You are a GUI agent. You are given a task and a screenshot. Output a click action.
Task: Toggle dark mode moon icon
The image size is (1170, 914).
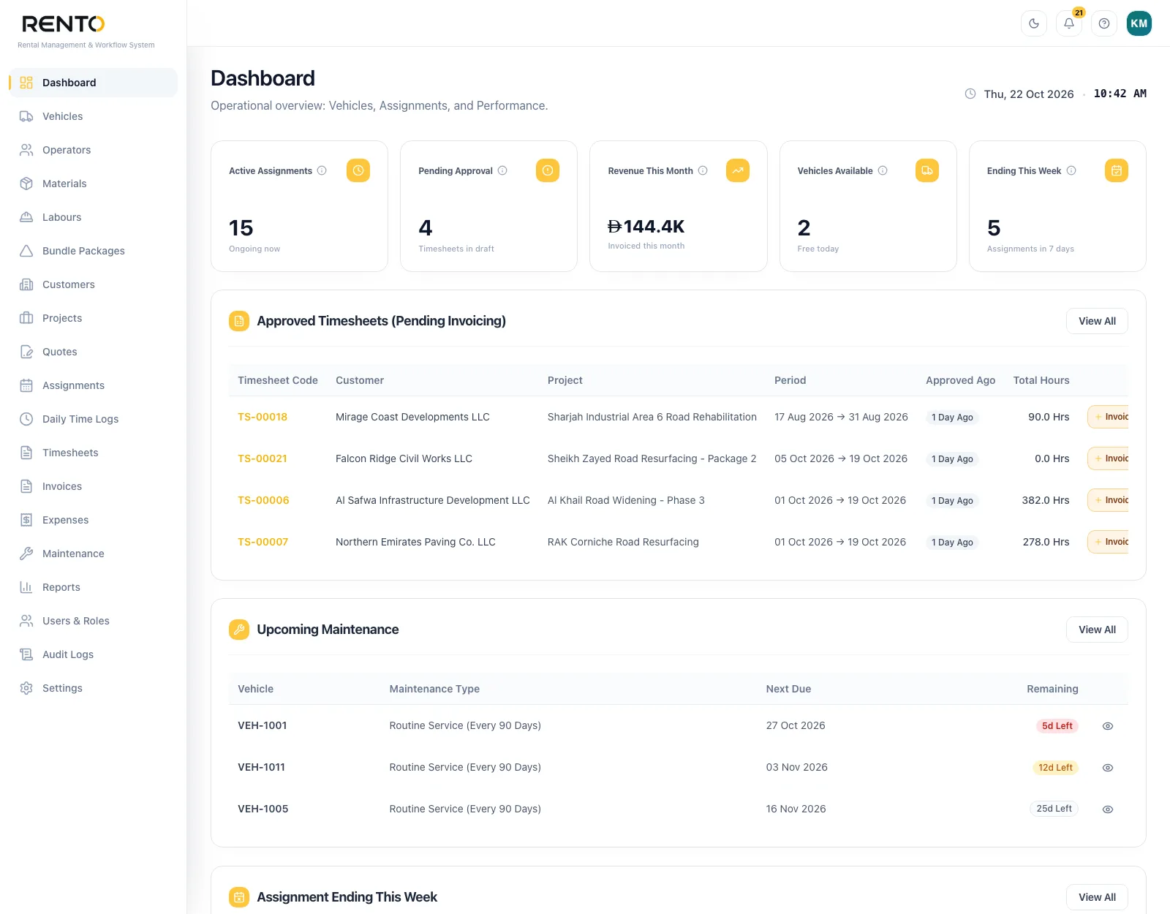(1034, 23)
